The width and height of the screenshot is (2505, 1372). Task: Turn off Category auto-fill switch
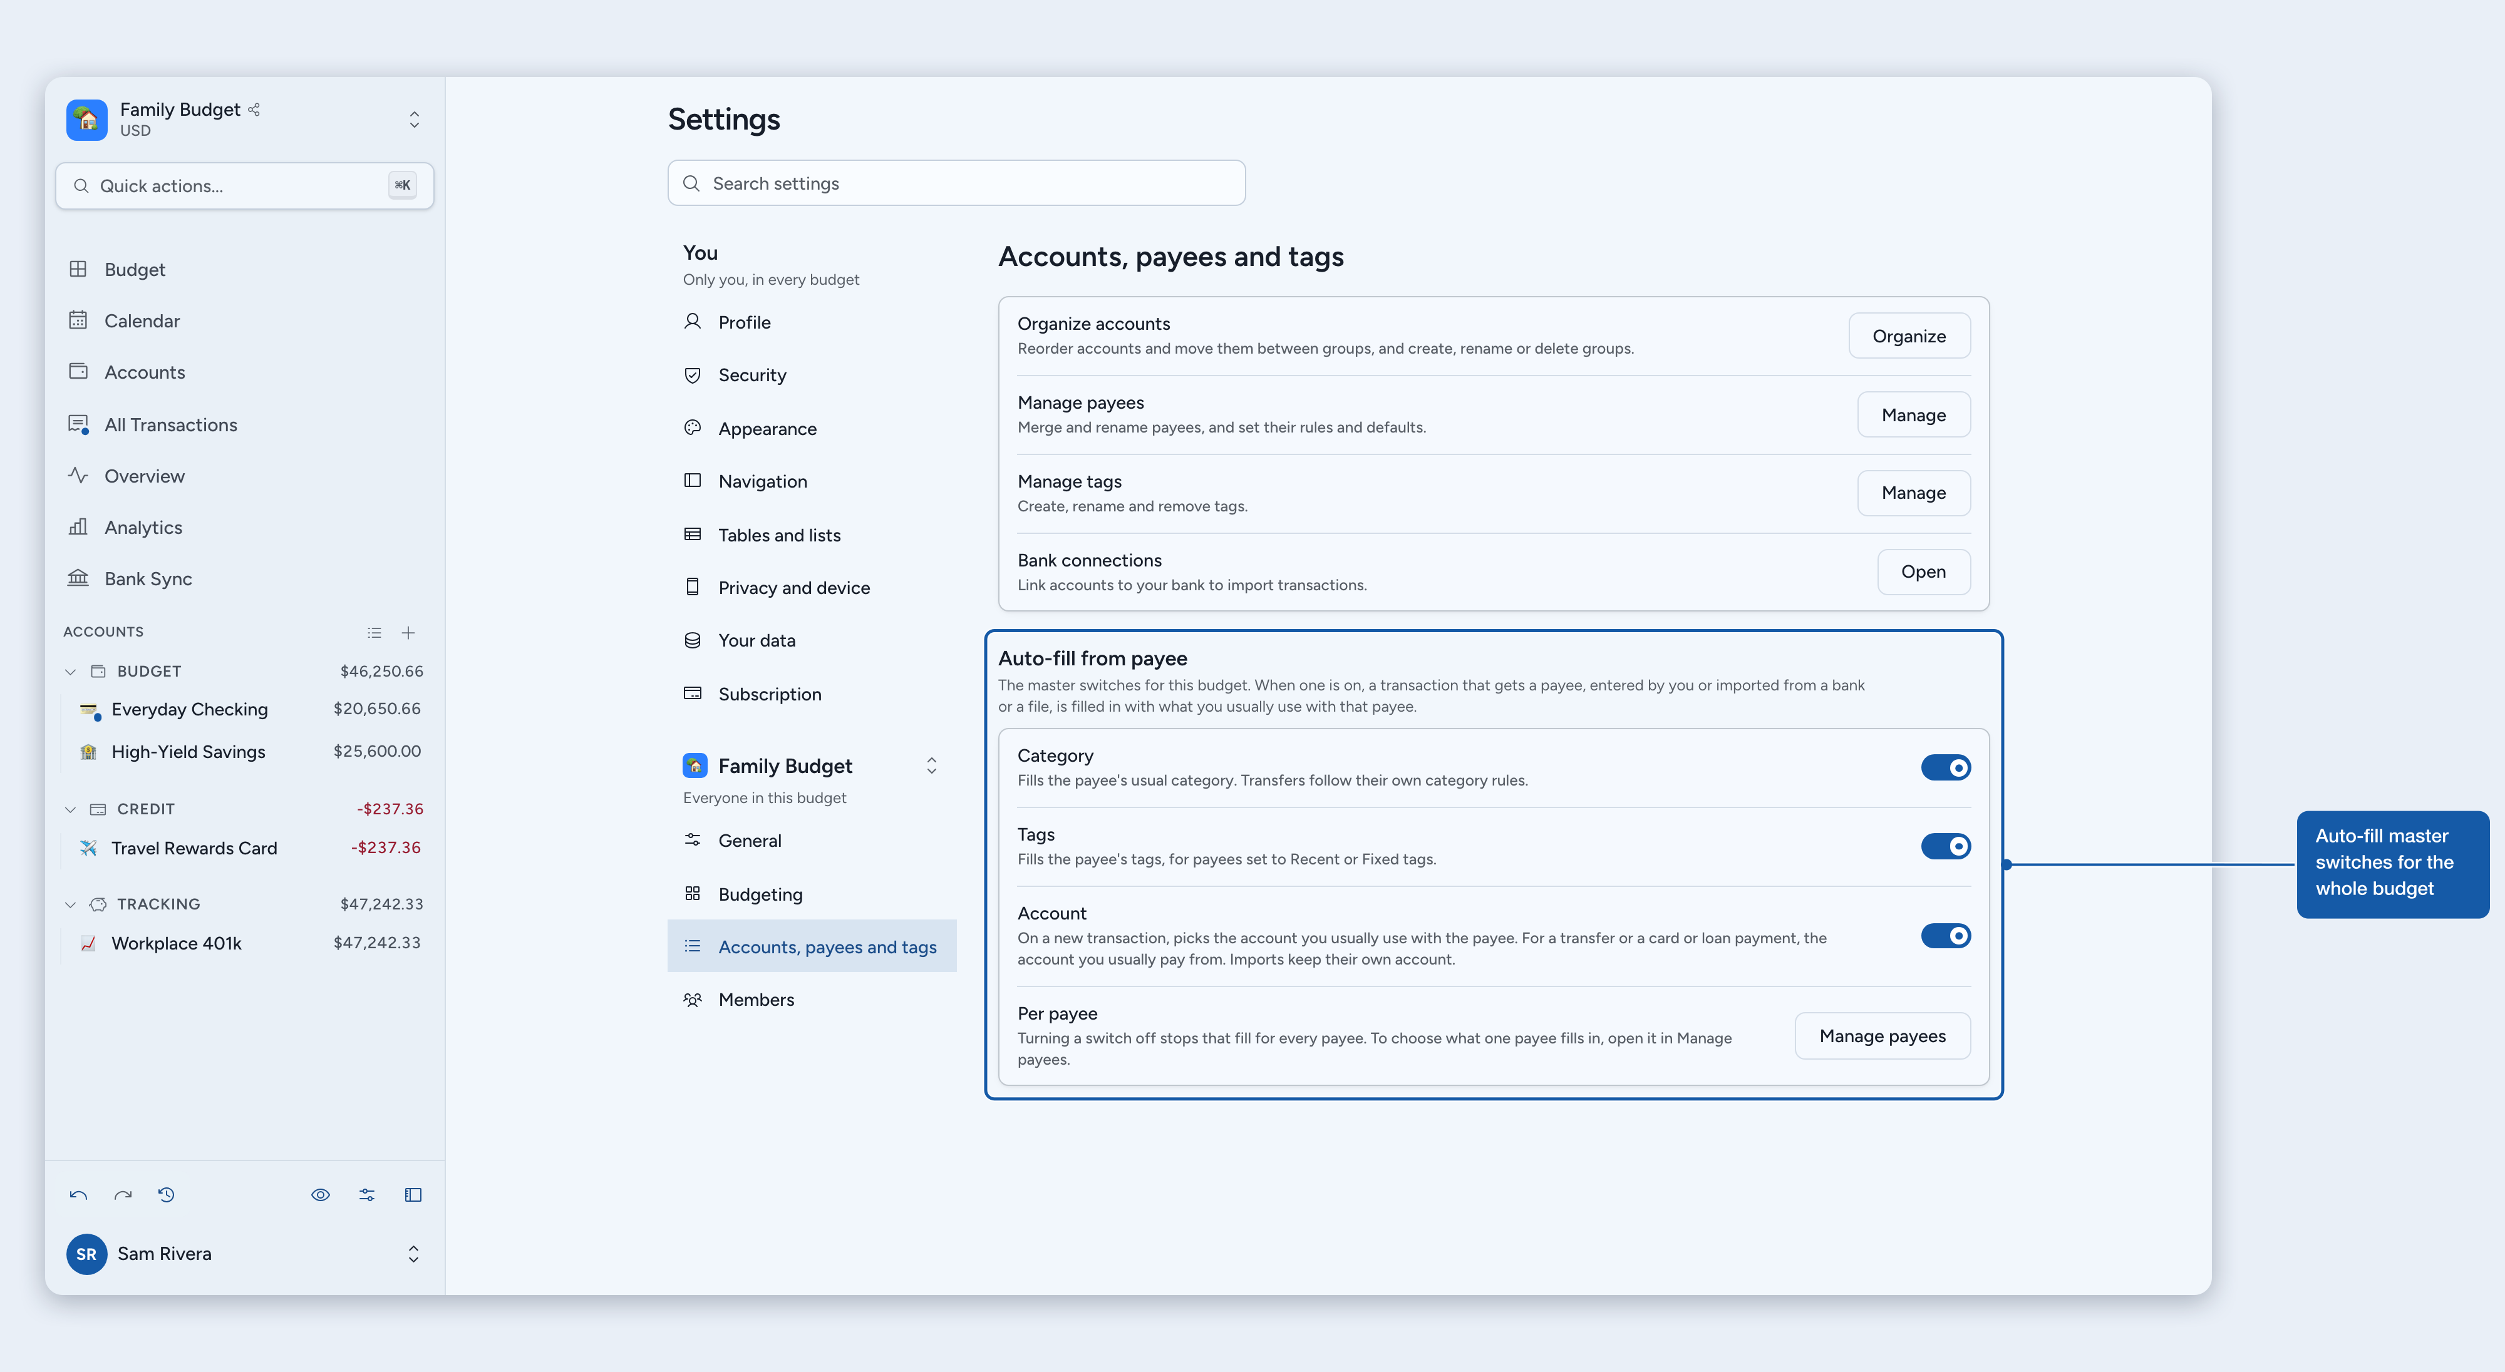tap(1946, 767)
